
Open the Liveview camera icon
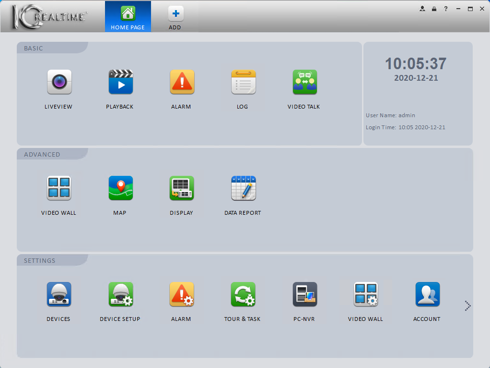tap(59, 82)
